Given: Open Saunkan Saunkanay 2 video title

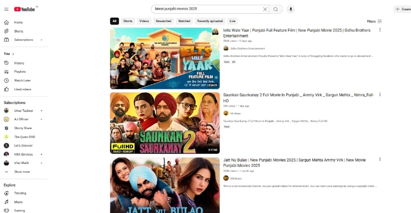Looking at the screenshot, I should (298, 98).
